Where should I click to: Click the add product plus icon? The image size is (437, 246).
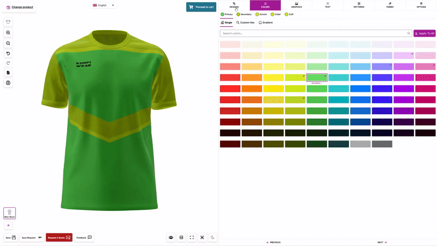(8, 225)
